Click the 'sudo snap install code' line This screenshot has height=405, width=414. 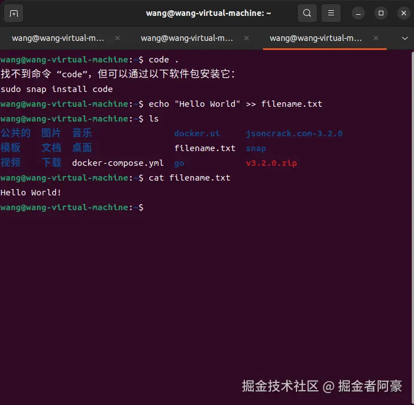[57, 89]
